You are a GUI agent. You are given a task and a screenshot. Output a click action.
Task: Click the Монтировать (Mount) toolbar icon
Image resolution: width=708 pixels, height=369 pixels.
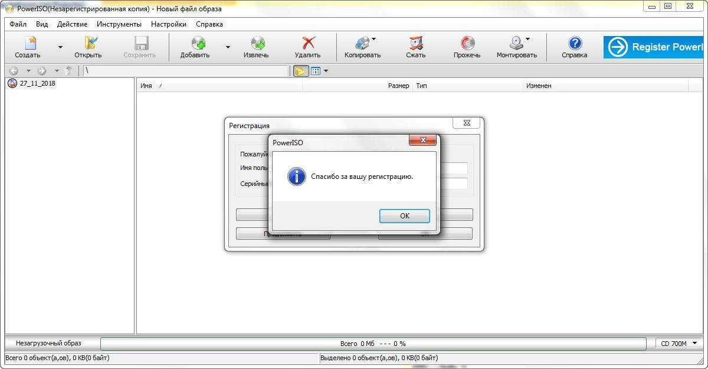coord(517,47)
